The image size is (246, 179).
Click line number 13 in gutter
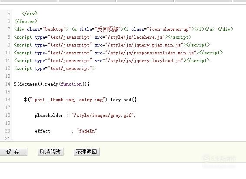pyautogui.click(x=7, y=76)
